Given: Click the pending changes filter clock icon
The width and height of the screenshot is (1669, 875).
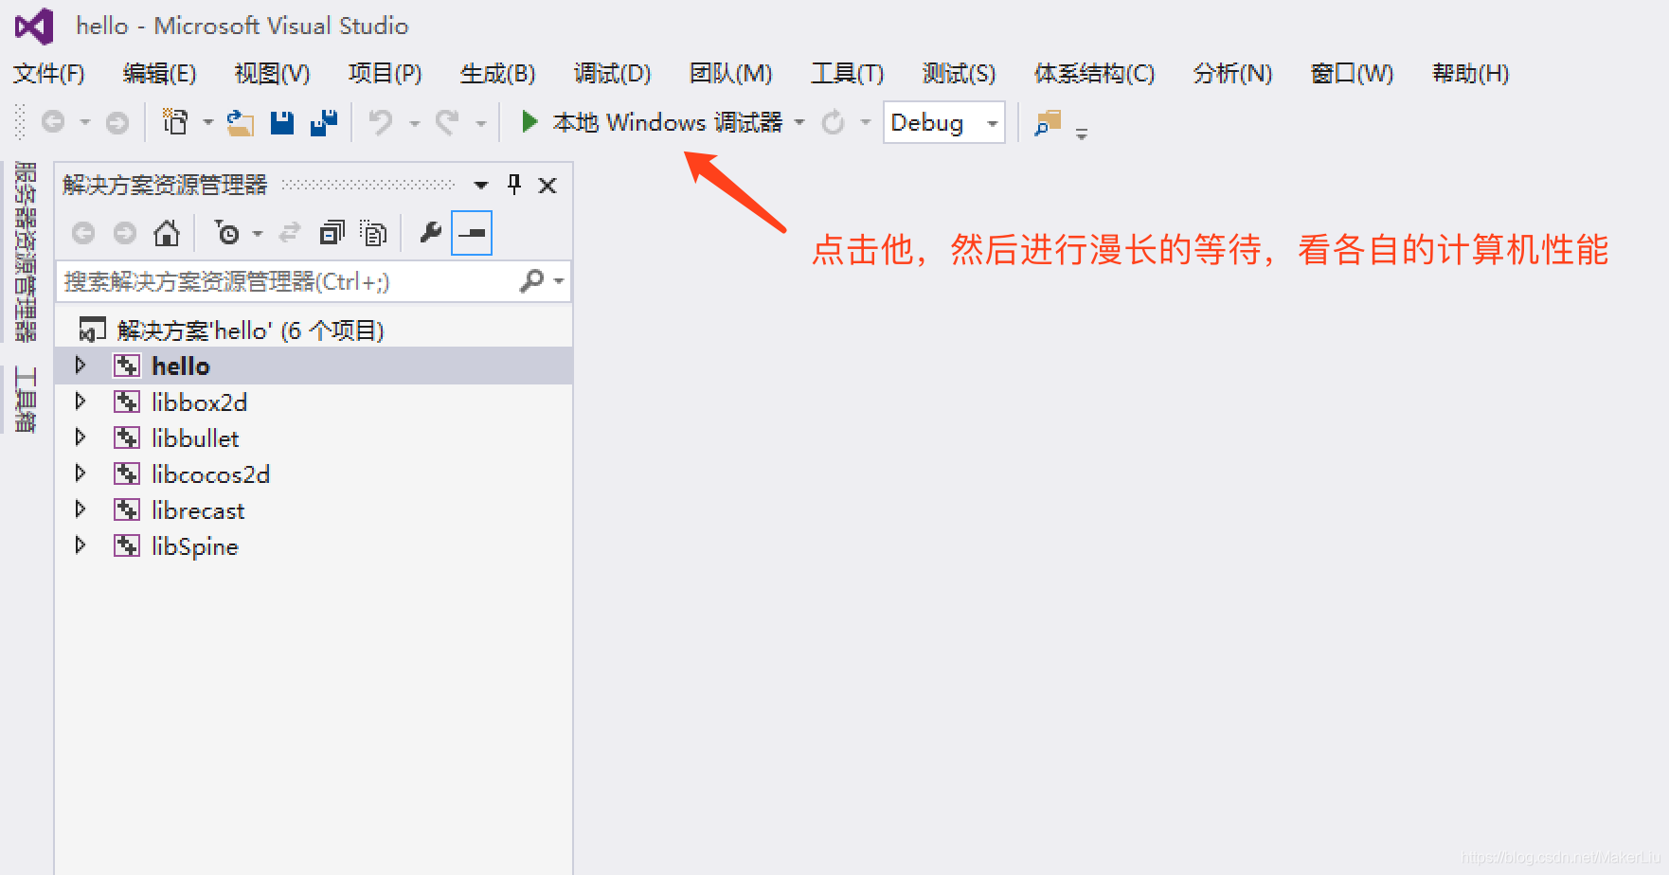Looking at the screenshot, I should click(227, 233).
